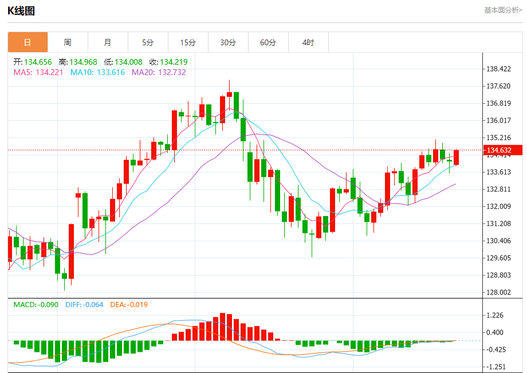This screenshot has width=527, height=373.
Task: Open the 30分 interval tab
Action: [228, 42]
